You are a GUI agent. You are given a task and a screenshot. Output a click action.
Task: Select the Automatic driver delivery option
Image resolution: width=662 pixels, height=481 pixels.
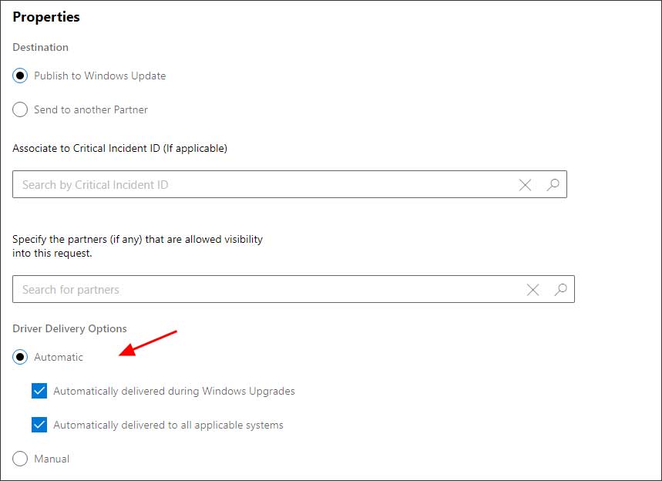click(x=20, y=358)
